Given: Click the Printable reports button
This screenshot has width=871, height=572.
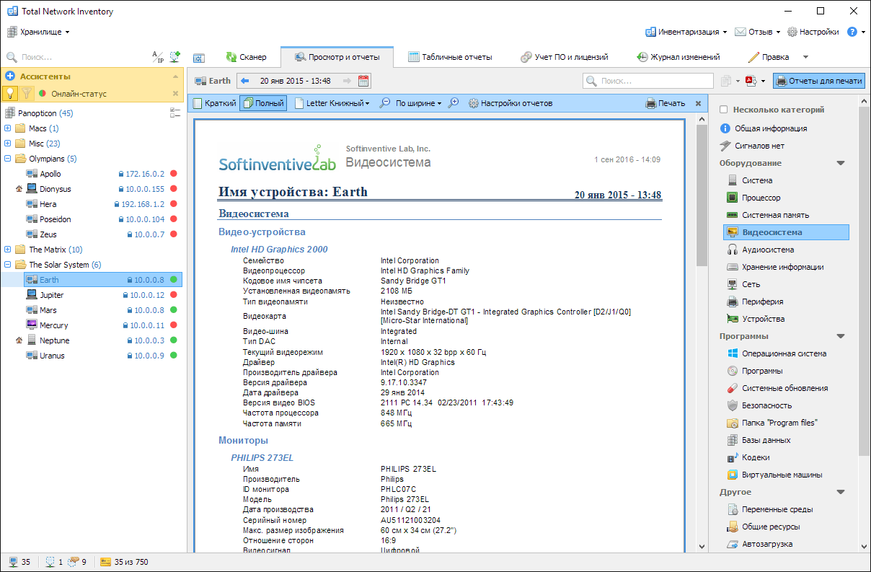Looking at the screenshot, I should pos(818,81).
